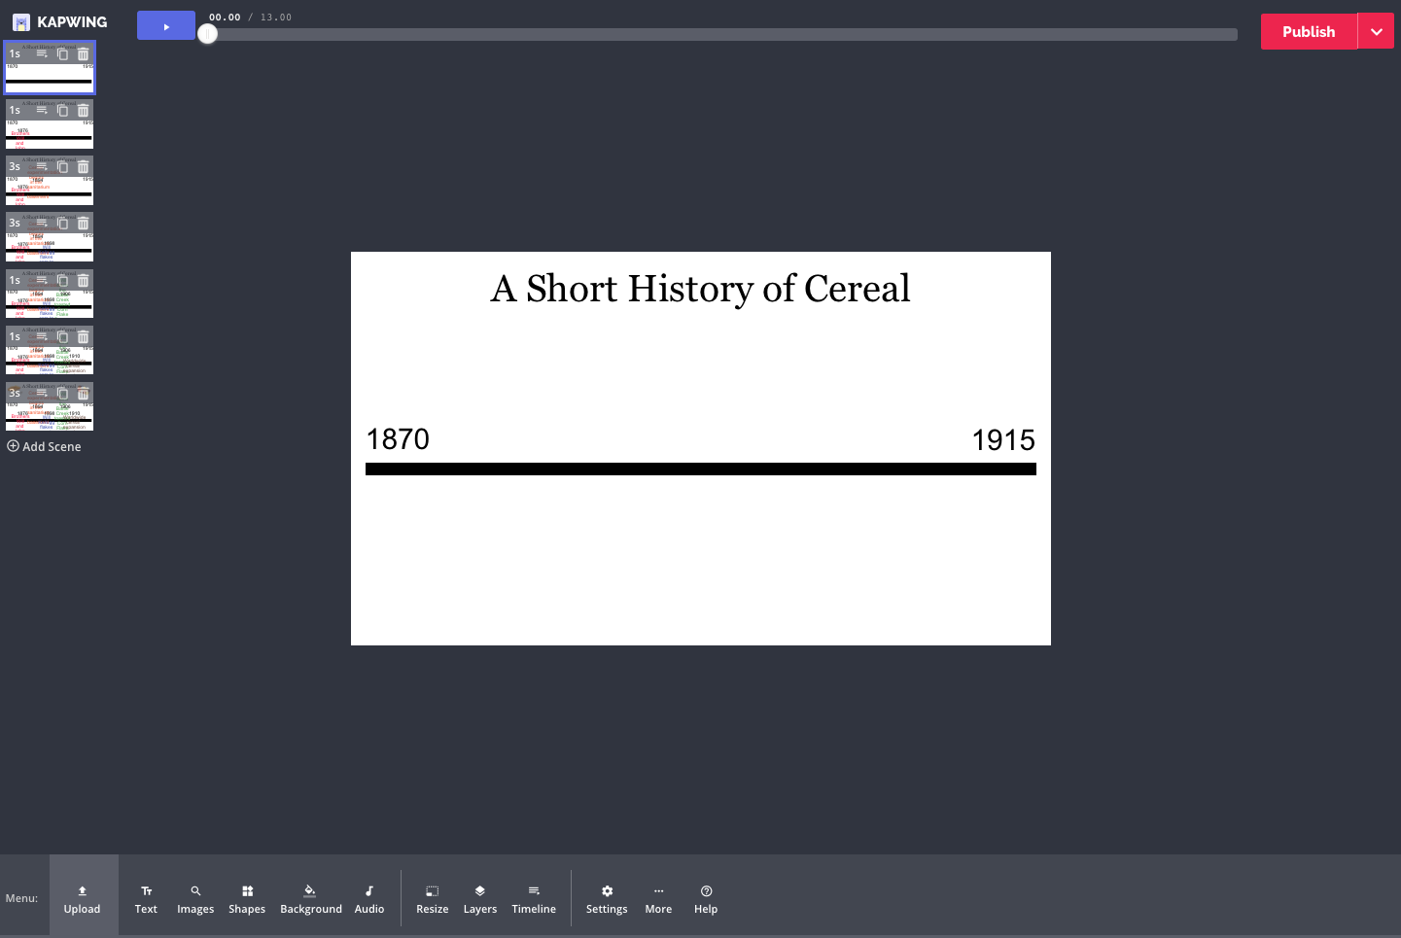Open the sixth scene's timeline icon
1401x938 pixels.
[42, 336]
